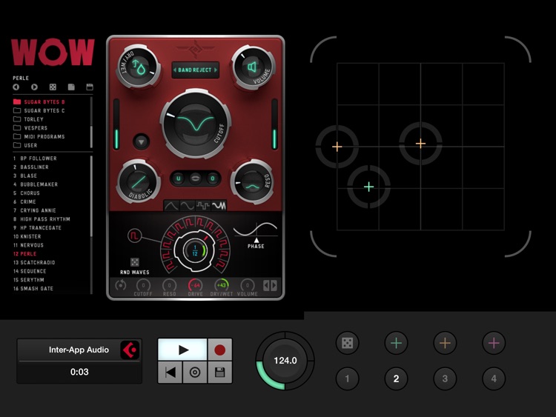This screenshot has width=556, height=417.
Task: Click the modulation reset rotate icon
Action: pyautogui.click(x=121, y=285)
